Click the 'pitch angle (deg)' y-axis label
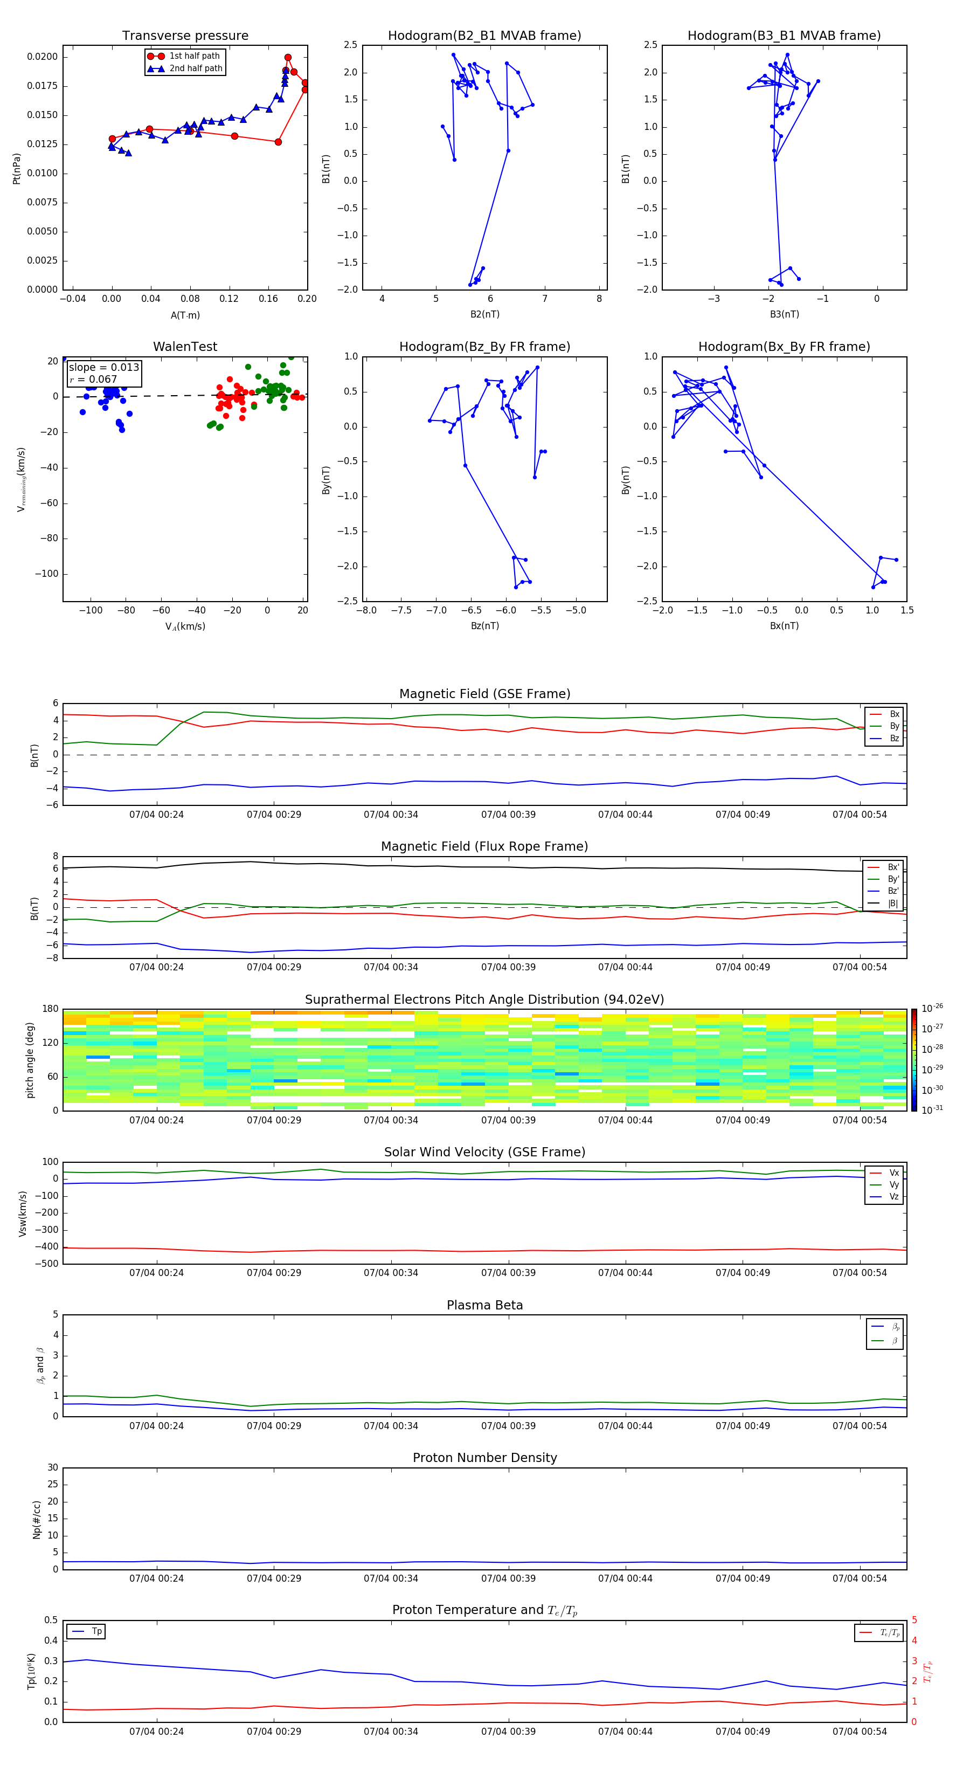 click(x=30, y=1060)
